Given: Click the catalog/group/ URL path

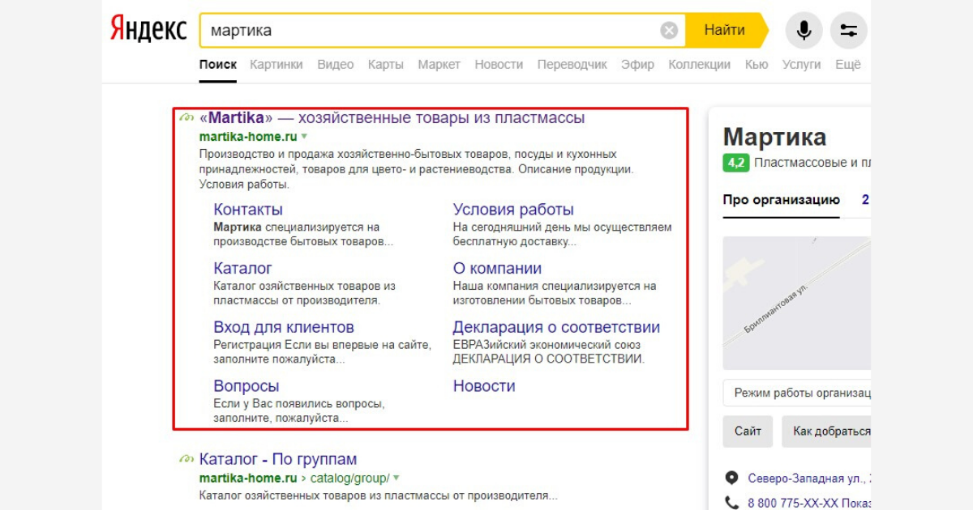Looking at the screenshot, I should (351, 478).
